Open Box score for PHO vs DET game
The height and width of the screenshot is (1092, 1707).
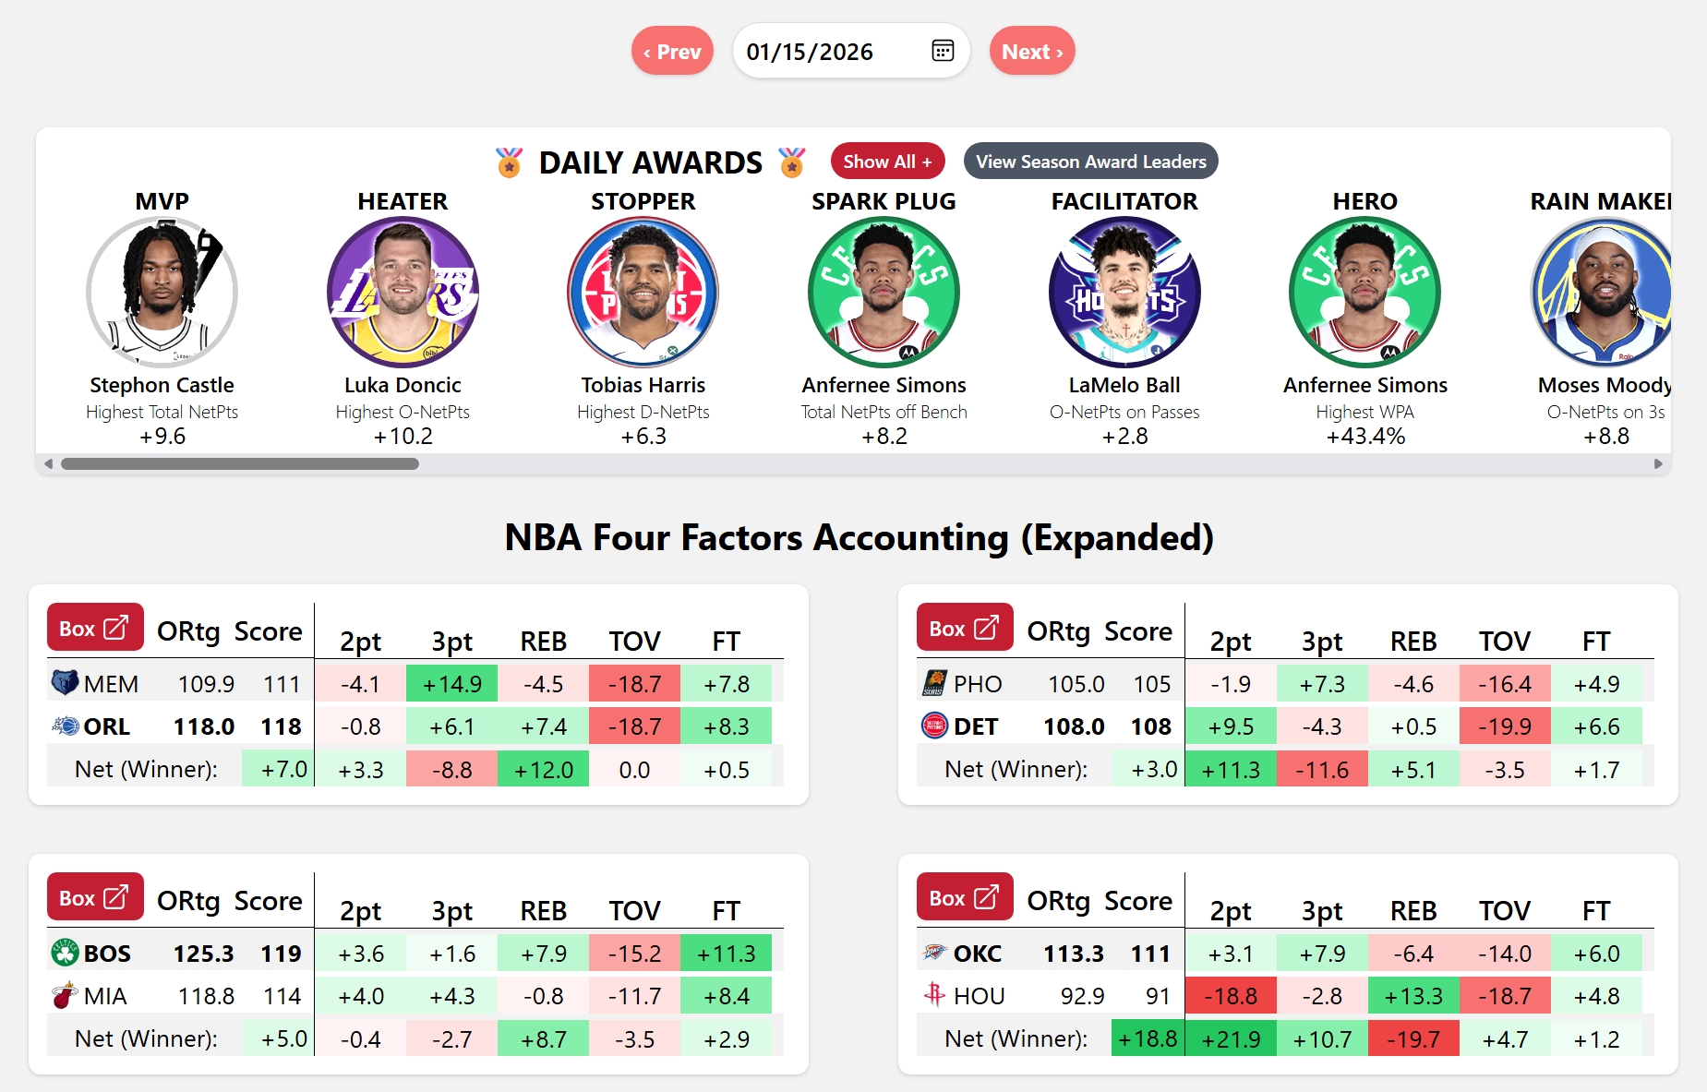click(965, 628)
